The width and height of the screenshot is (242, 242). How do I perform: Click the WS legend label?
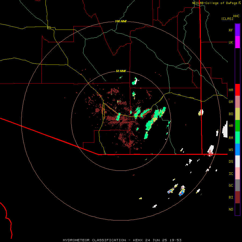(x=231, y=150)
